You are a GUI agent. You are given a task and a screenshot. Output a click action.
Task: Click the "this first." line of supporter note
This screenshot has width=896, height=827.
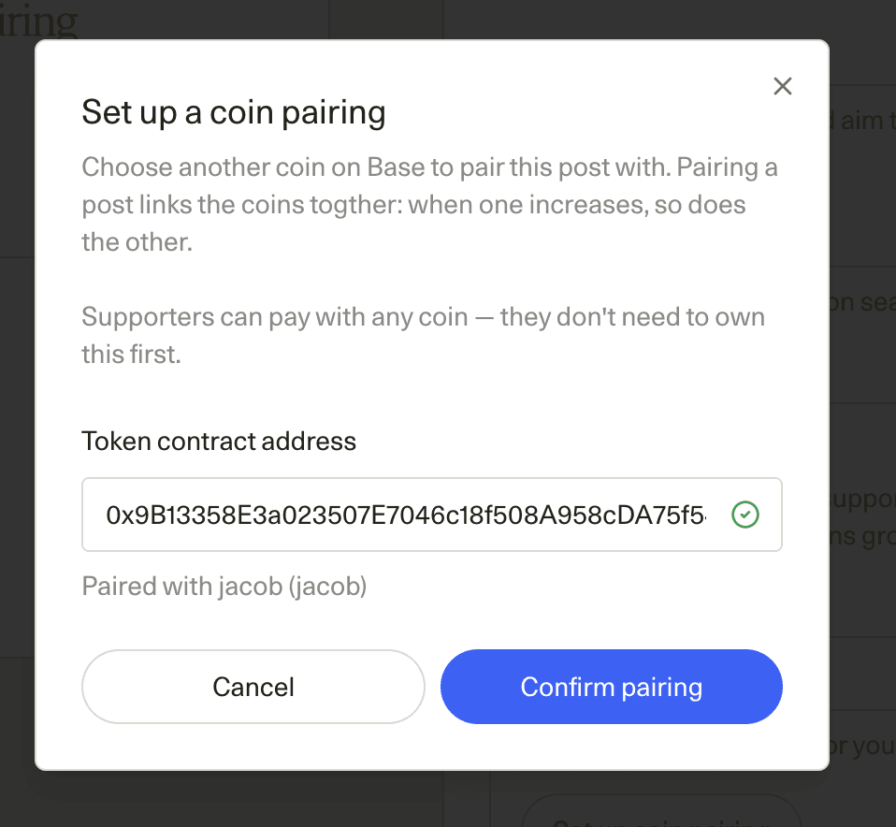132,355
